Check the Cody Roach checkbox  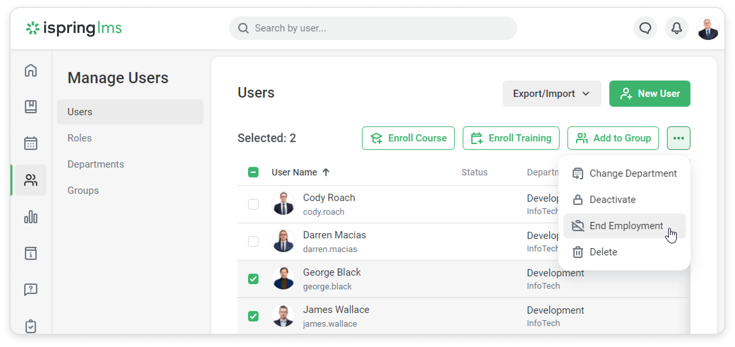tap(253, 204)
